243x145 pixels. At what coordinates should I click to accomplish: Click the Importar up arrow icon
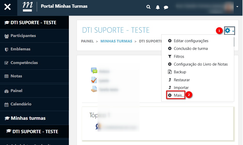(x=170, y=87)
